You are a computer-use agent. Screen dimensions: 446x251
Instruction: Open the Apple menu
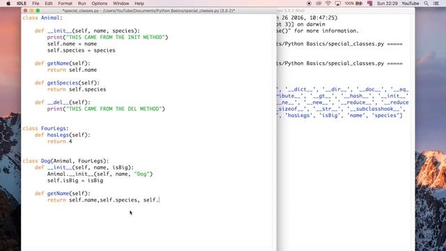(x=8, y=3)
